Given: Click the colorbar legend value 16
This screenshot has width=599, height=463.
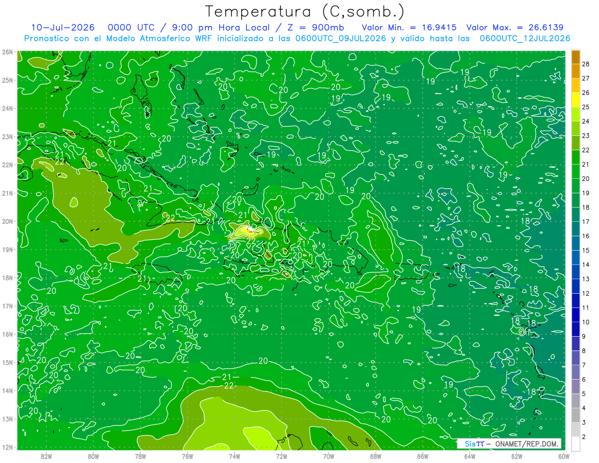Looking at the screenshot, I should 586,236.
